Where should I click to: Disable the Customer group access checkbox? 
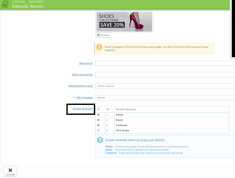coord(98,125)
